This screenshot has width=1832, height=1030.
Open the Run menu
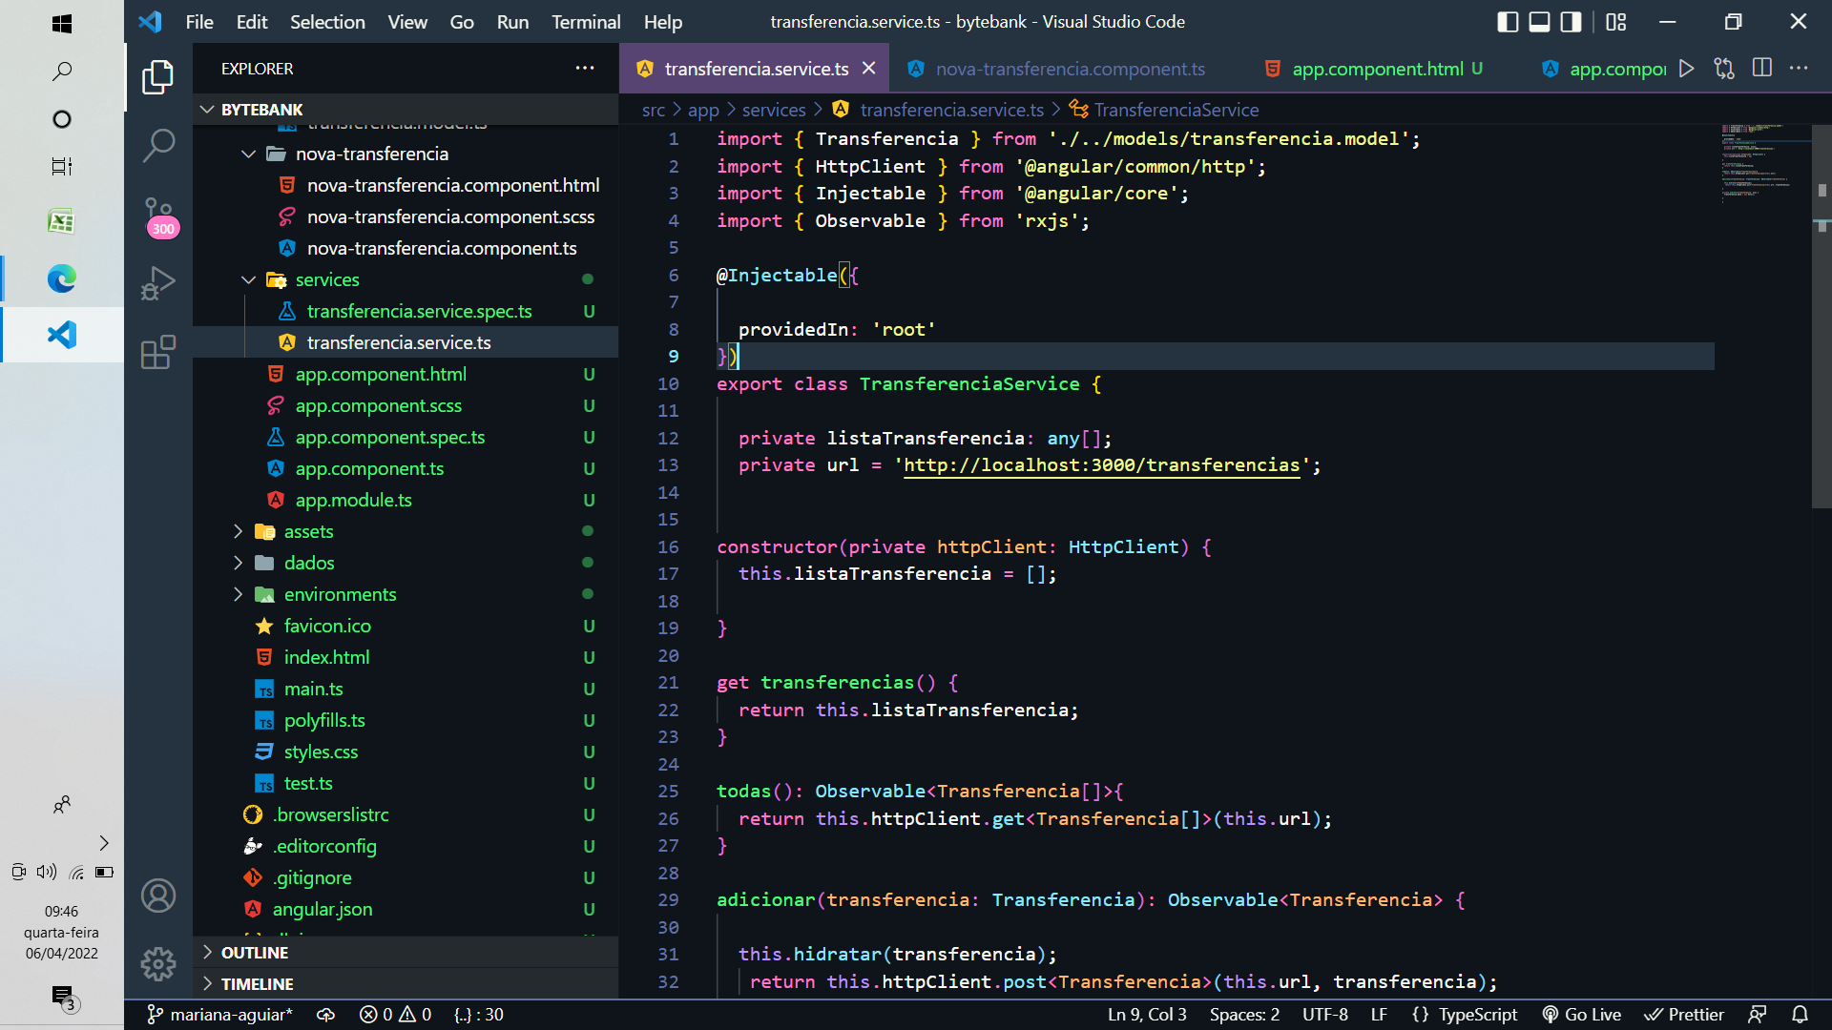click(512, 22)
